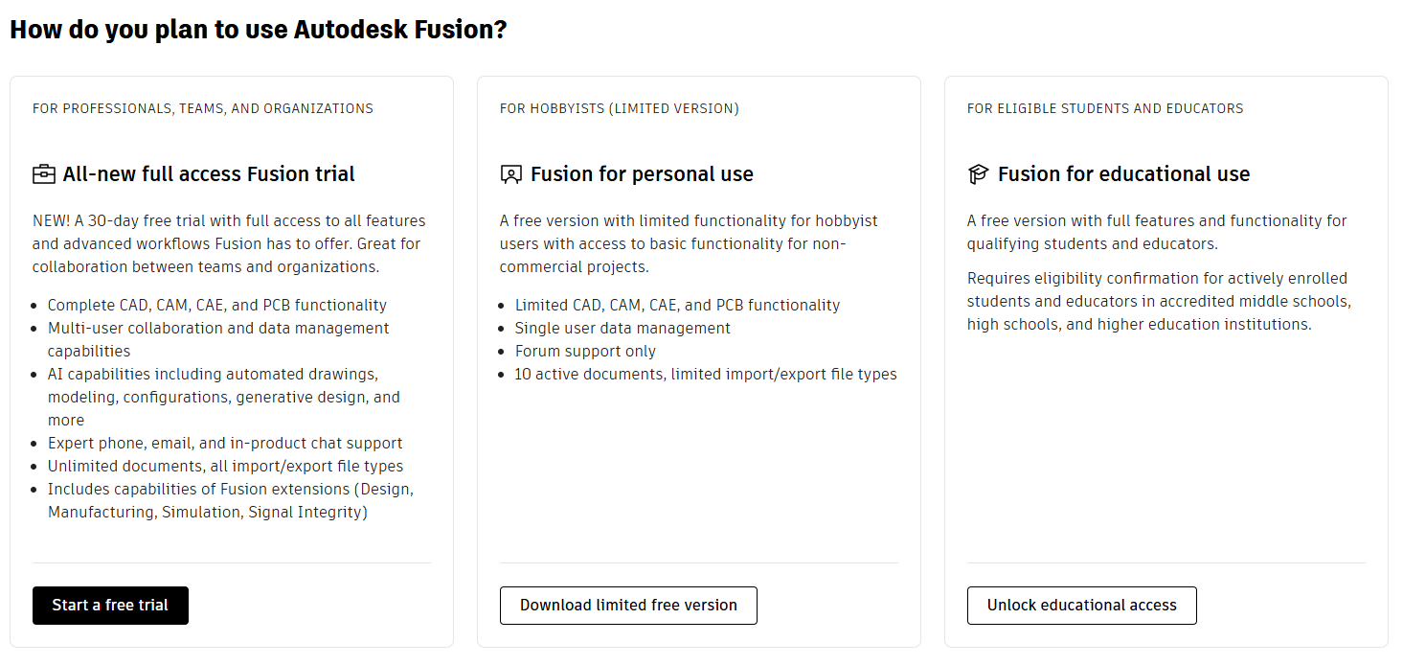This screenshot has width=1403, height=665.
Task: Click the 'Single user data management' bullet item
Action: click(x=622, y=329)
